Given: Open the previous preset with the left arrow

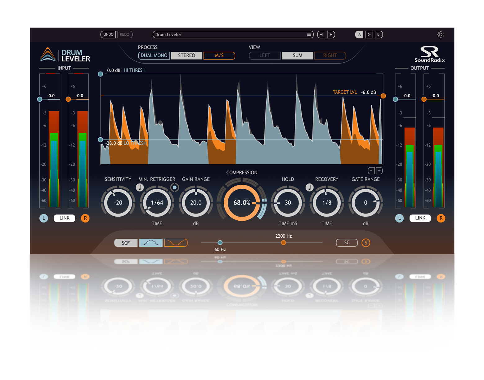Looking at the screenshot, I should pos(321,34).
